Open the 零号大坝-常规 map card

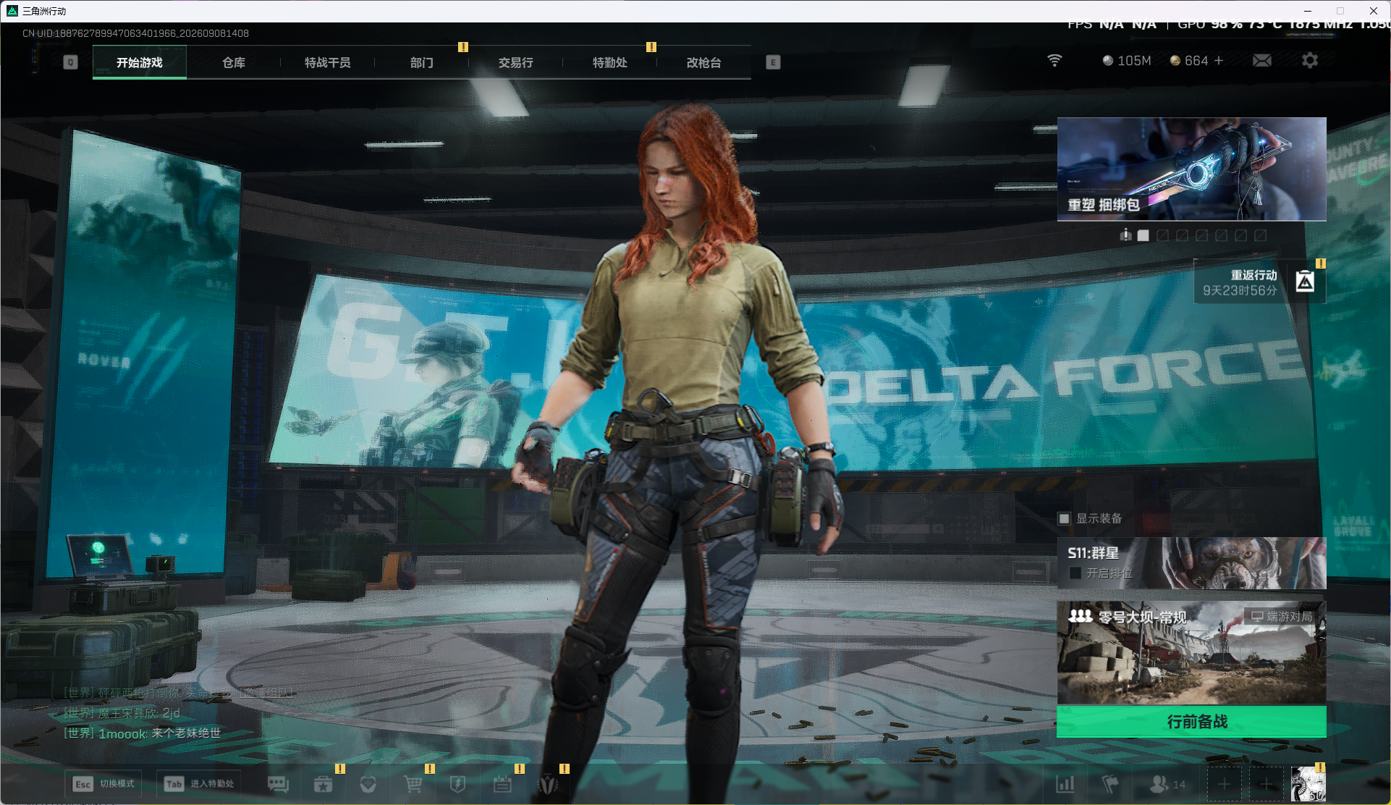(1191, 653)
